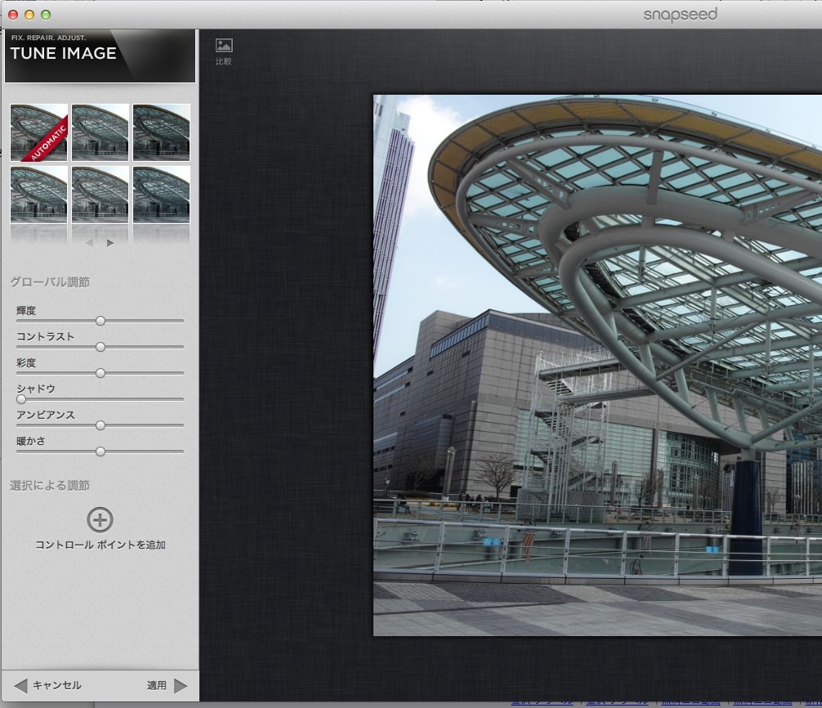Click the シャドウ shadow slider handle
822x708 pixels.
(x=21, y=399)
